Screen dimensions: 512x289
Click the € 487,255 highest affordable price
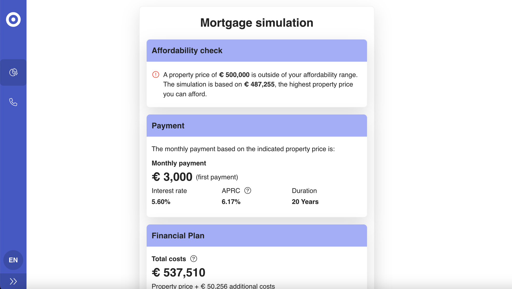(x=259, y=84)
